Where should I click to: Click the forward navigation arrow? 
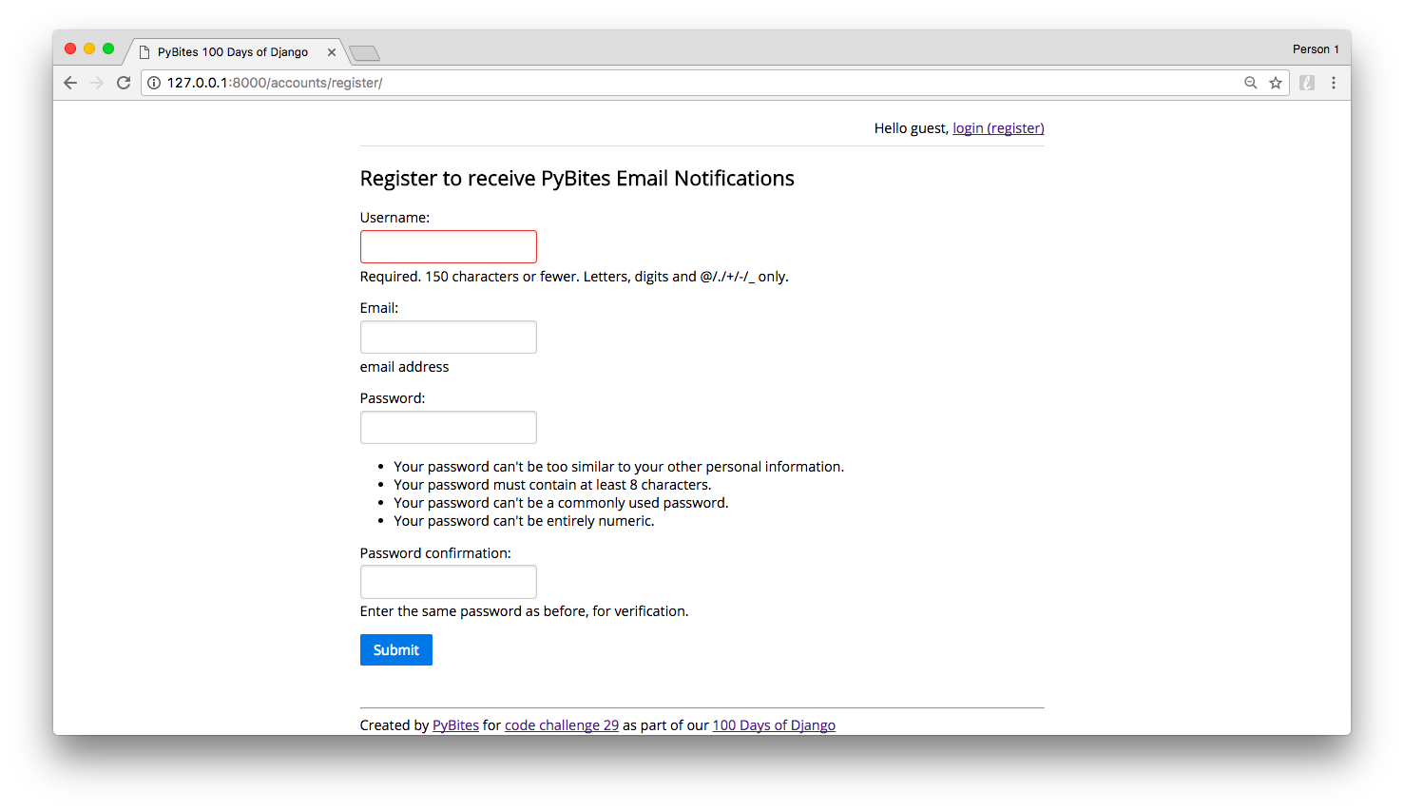pyautogui.click(x=97, y=83)
